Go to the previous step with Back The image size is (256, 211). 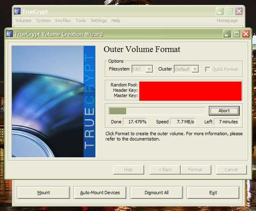click(165, 170)
